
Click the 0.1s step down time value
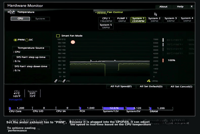(17, 70)
